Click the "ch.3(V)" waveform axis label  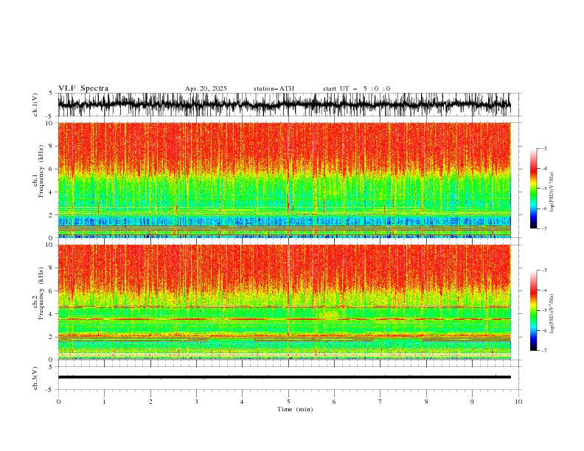(35, 378)
